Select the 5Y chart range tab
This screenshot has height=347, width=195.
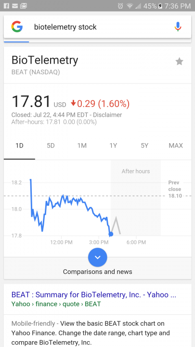coord(144,146)
